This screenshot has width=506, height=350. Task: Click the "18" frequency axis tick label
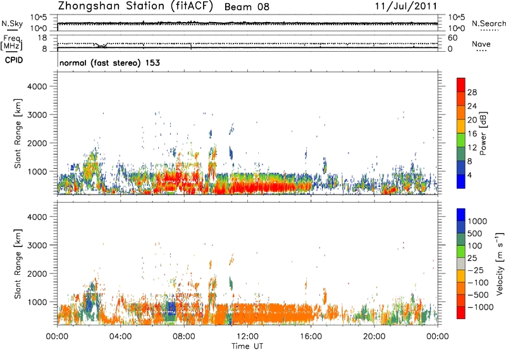(x=42, y=38)
